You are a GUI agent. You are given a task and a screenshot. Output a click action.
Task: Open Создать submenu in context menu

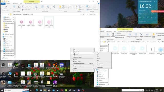coord(82,68)
